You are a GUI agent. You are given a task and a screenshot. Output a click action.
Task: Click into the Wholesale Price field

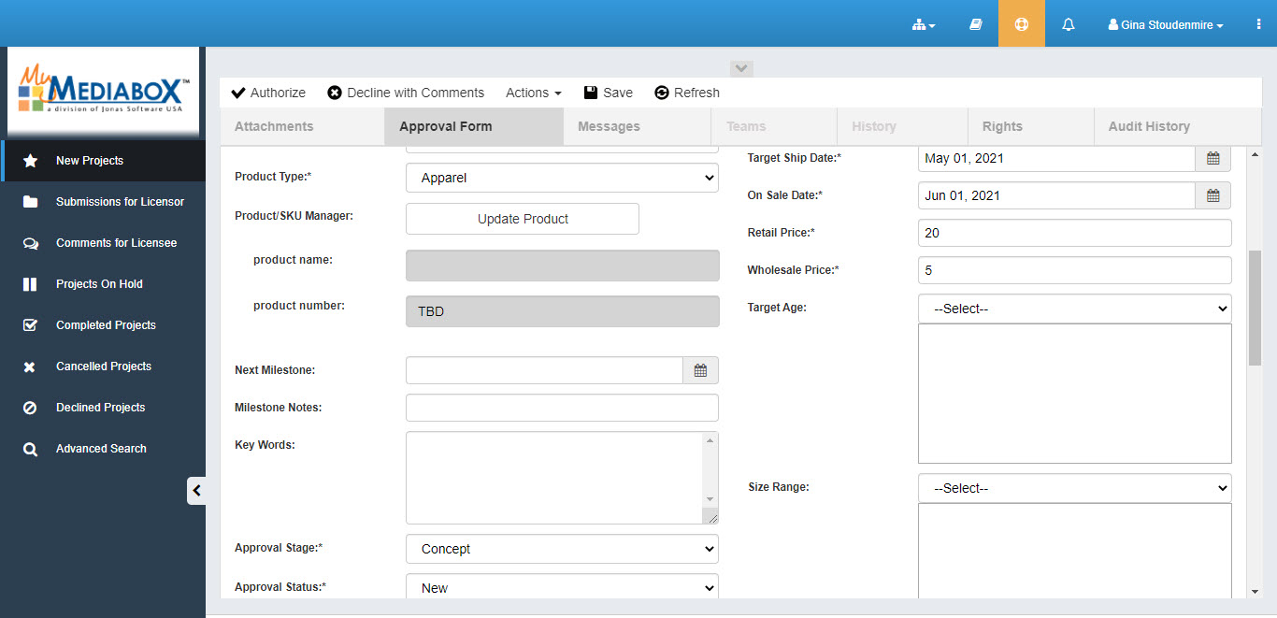coord(1075,270)
